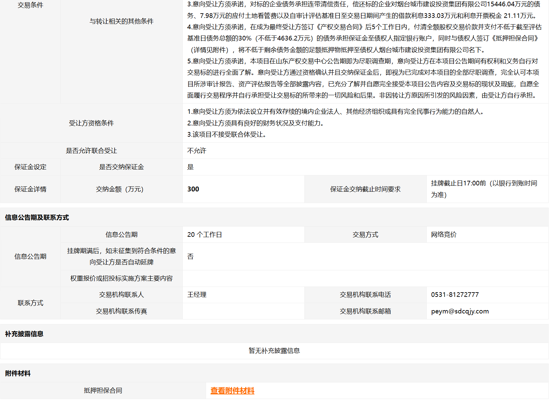The image size is (550, 401).
Task: Click the 该项目不接受联合体受让 condition line
Action: click(227, 134)
